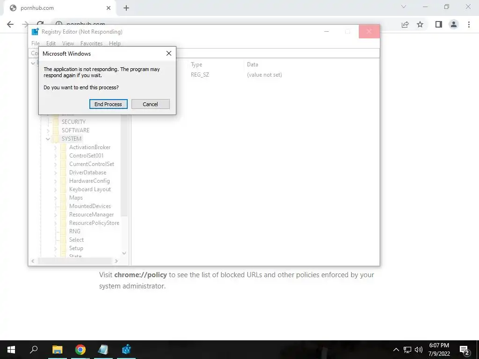
Task: Open Chrome's tab search chevron
Action: point(404,7)
